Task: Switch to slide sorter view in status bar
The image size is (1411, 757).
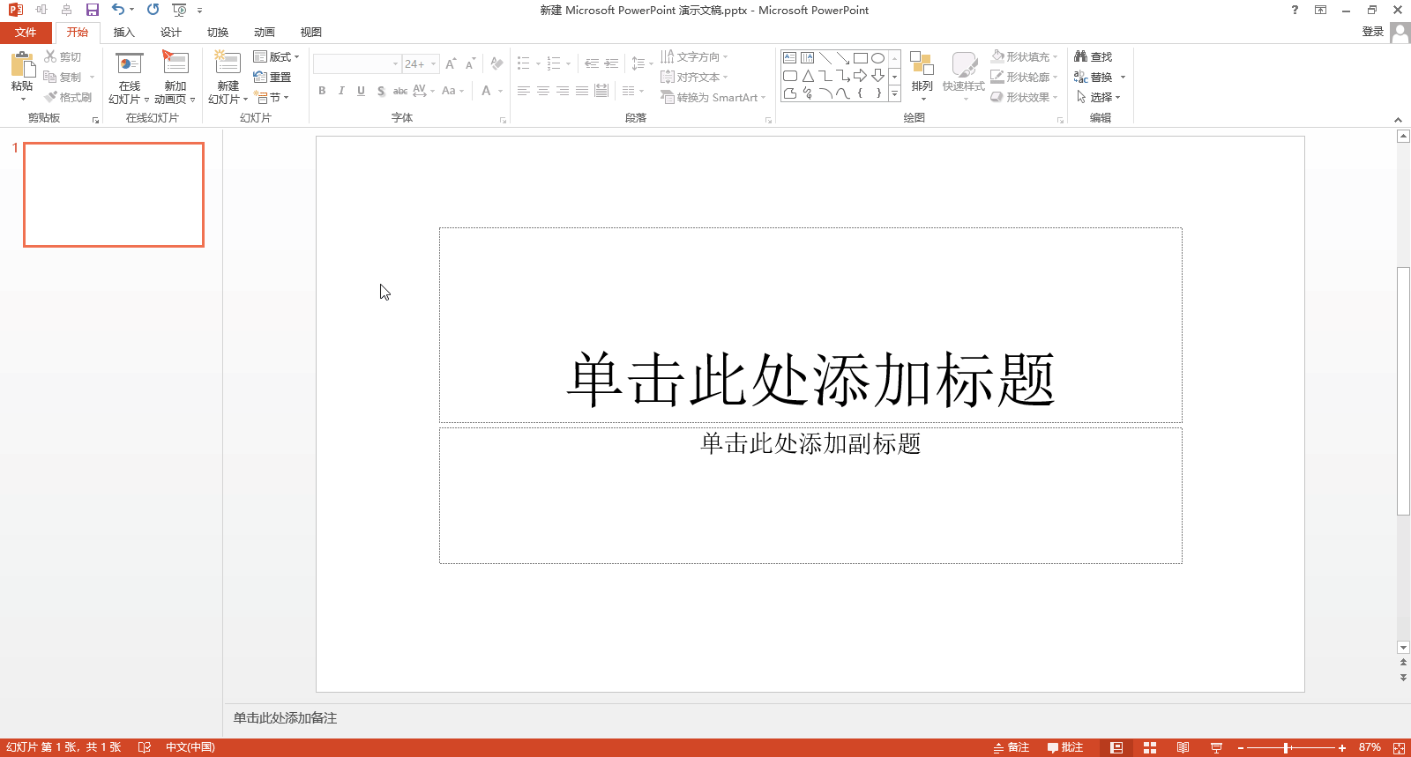Action: click(1149, 747)
